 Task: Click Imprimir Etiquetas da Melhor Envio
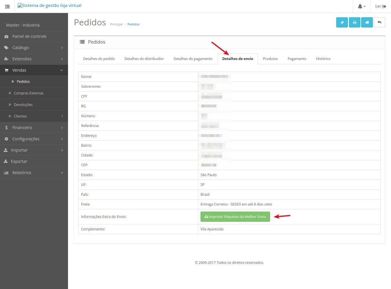235,217
